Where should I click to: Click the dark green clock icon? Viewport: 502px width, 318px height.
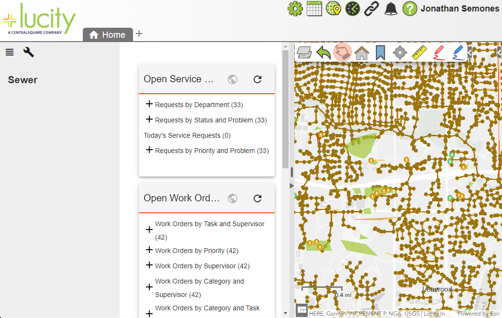pyautogui.click(x=353, y=9)
